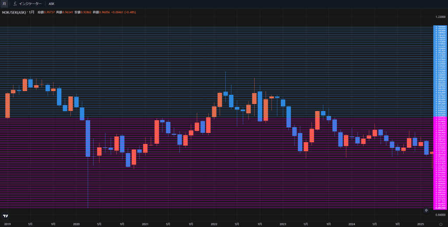Click the 2024 time axis marker

click(351, 224)
